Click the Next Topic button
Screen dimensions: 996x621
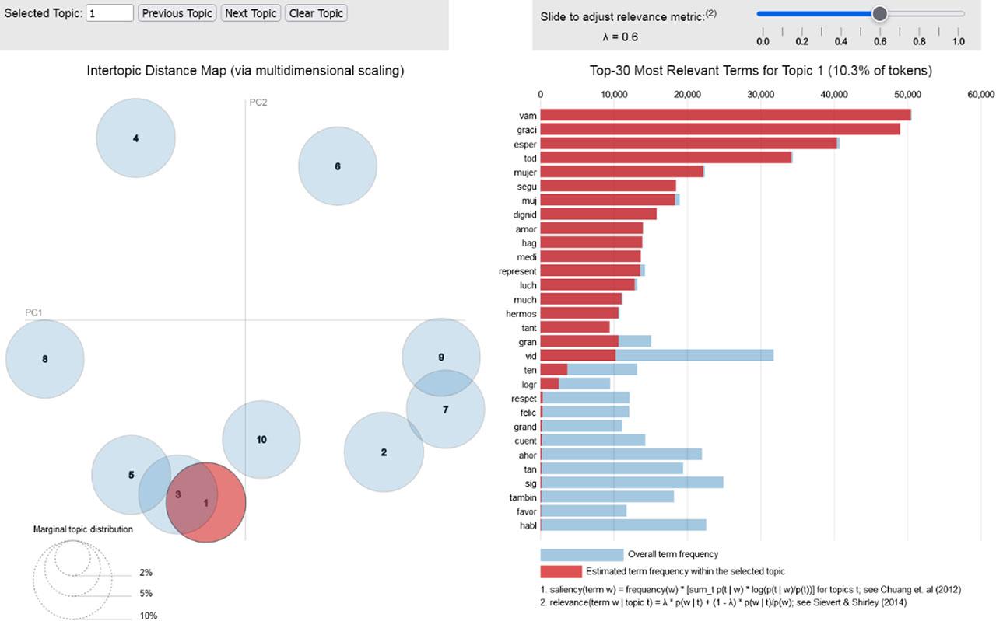tap(250, 12)
